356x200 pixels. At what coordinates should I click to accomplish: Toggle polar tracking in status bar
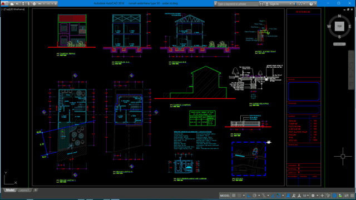[255, 196]
